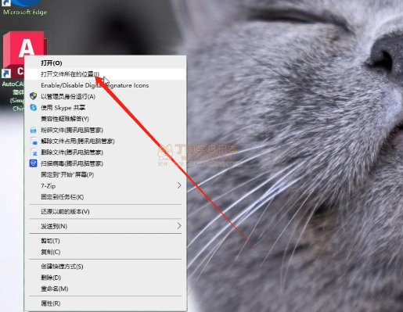This screenshot has width=403, height=312.
Task: Click the Microsoft Edge desktop shortcut
Action: (x=25, y=8)
